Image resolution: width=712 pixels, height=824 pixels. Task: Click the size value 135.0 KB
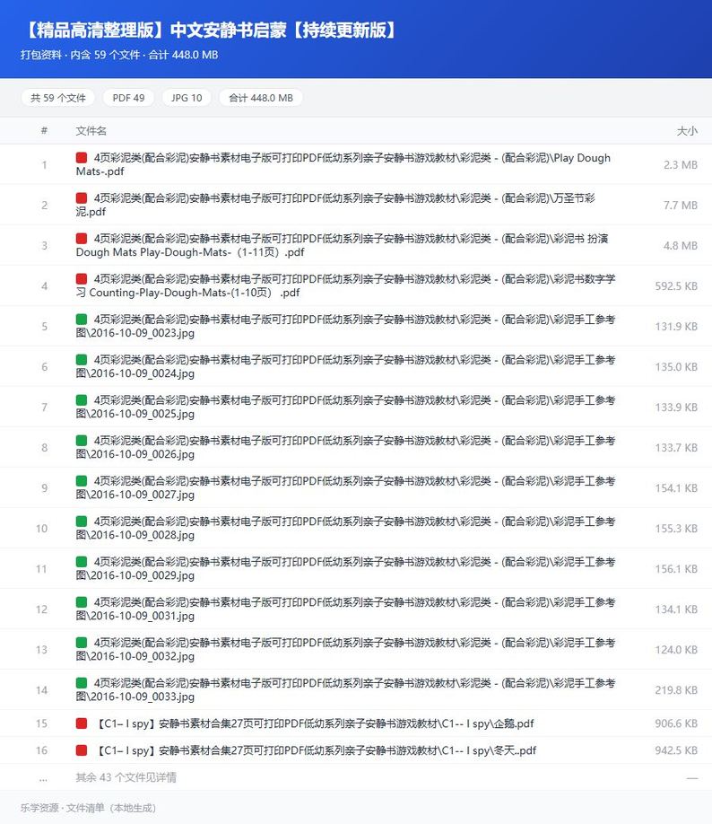676,367
